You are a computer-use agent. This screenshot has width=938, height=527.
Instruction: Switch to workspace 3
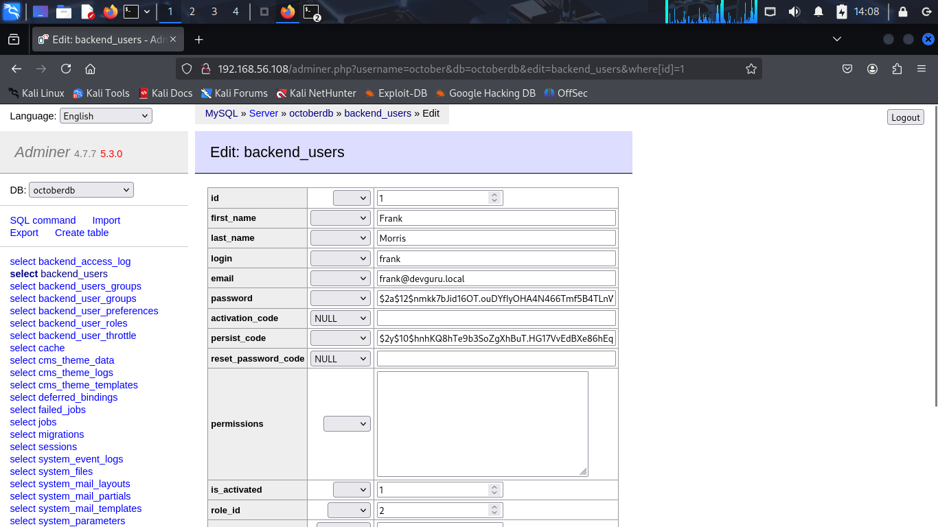214,12
